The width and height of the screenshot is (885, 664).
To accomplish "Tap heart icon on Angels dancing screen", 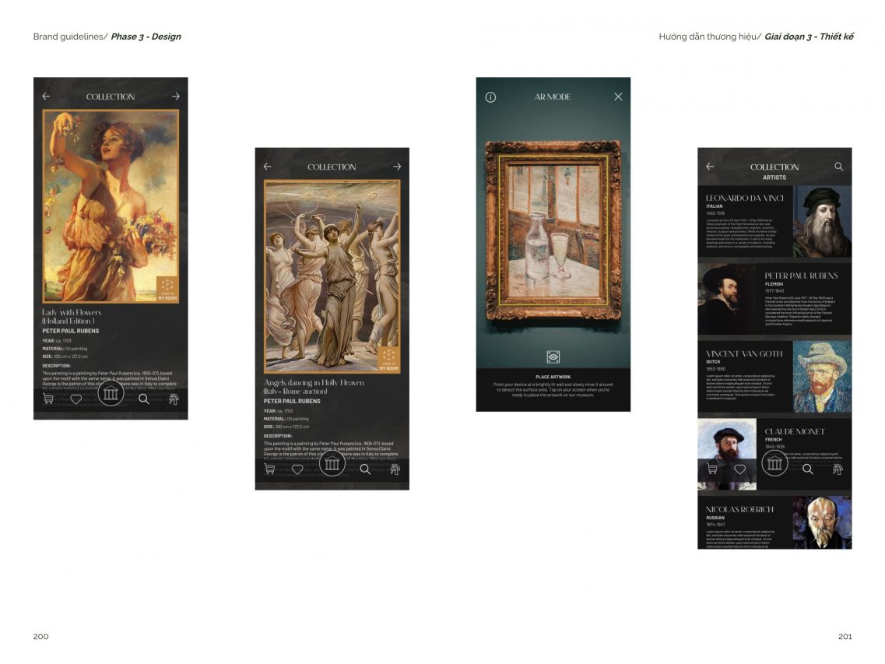I will click(297, 469).
